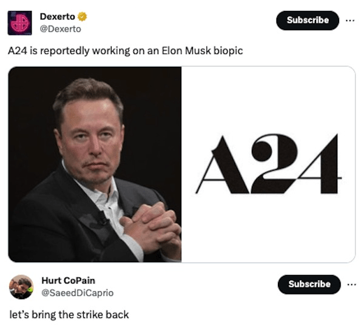Subscribe to Hurt CoPain
Screen dimensions: 364x329
tap(309, 284)
